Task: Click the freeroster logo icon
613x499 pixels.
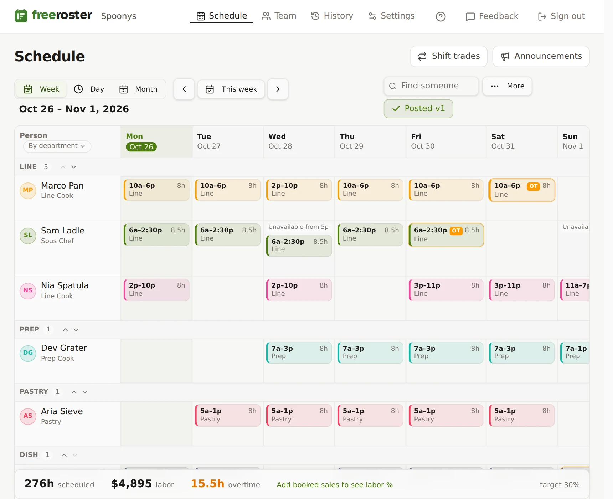Action: pyautogui.click(x=21, y=16)
